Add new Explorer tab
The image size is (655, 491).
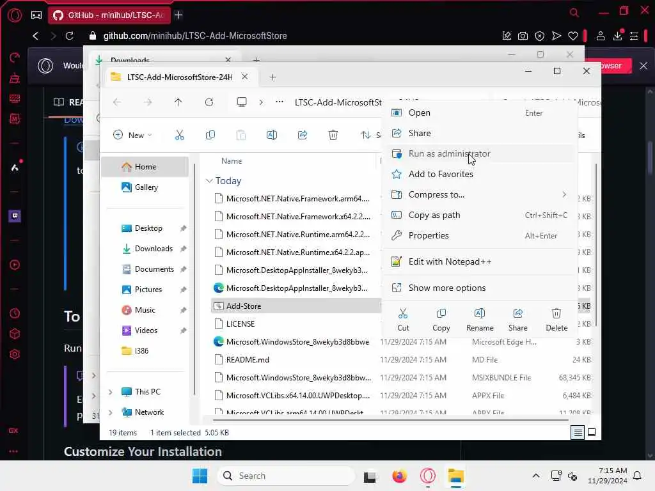click(x=272, y=77)
